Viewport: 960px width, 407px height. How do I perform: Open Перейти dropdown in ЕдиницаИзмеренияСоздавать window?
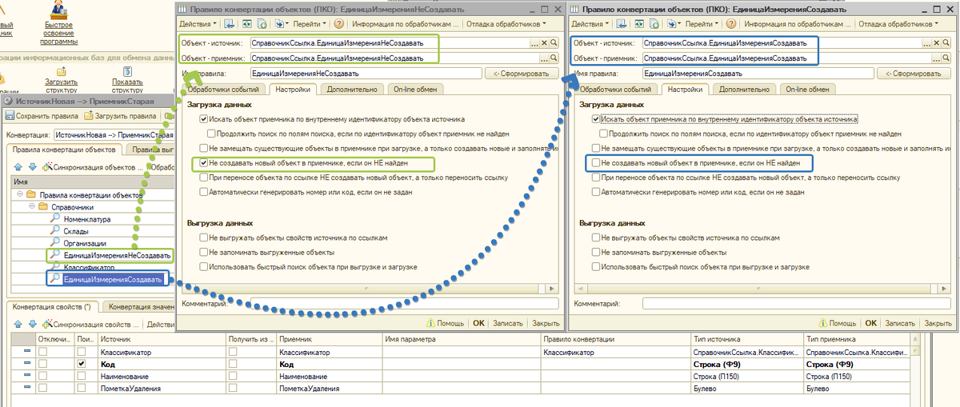[702, 24]
